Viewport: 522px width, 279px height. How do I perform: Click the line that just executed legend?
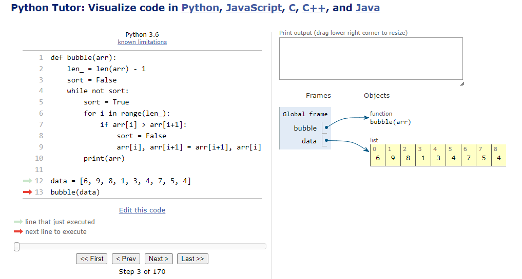pyautogui.click(x=60, y=222)
